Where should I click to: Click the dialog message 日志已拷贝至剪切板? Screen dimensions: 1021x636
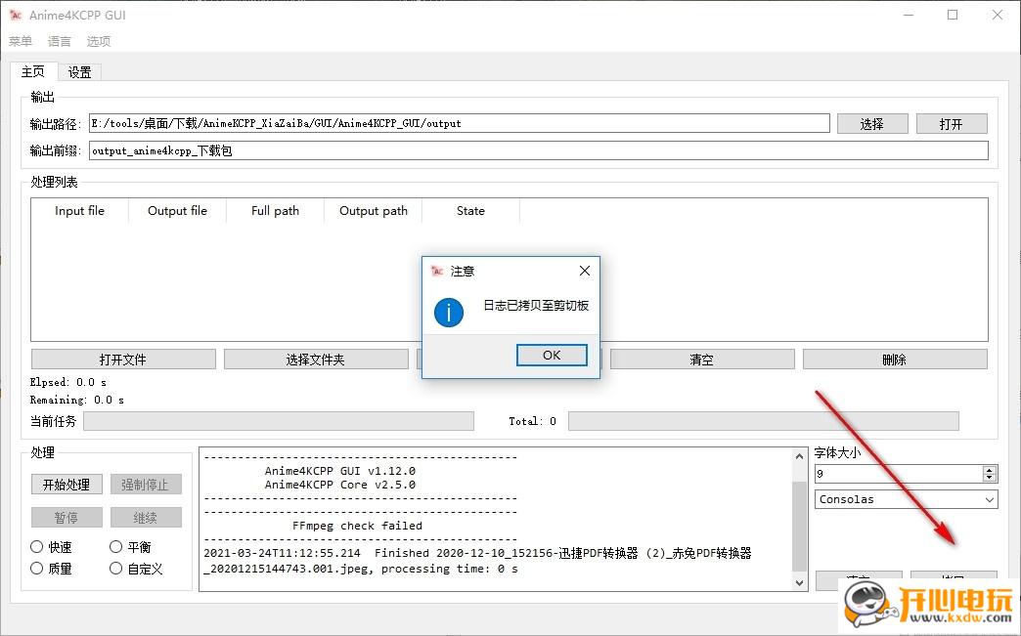pyautogui.click(x=536, y=306)
